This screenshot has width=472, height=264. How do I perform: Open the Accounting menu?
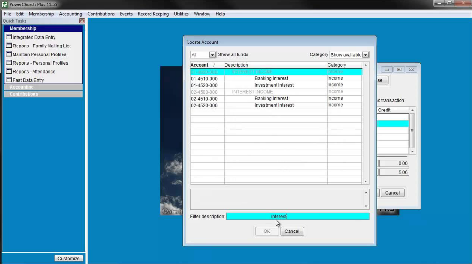(x=70, y=14)
